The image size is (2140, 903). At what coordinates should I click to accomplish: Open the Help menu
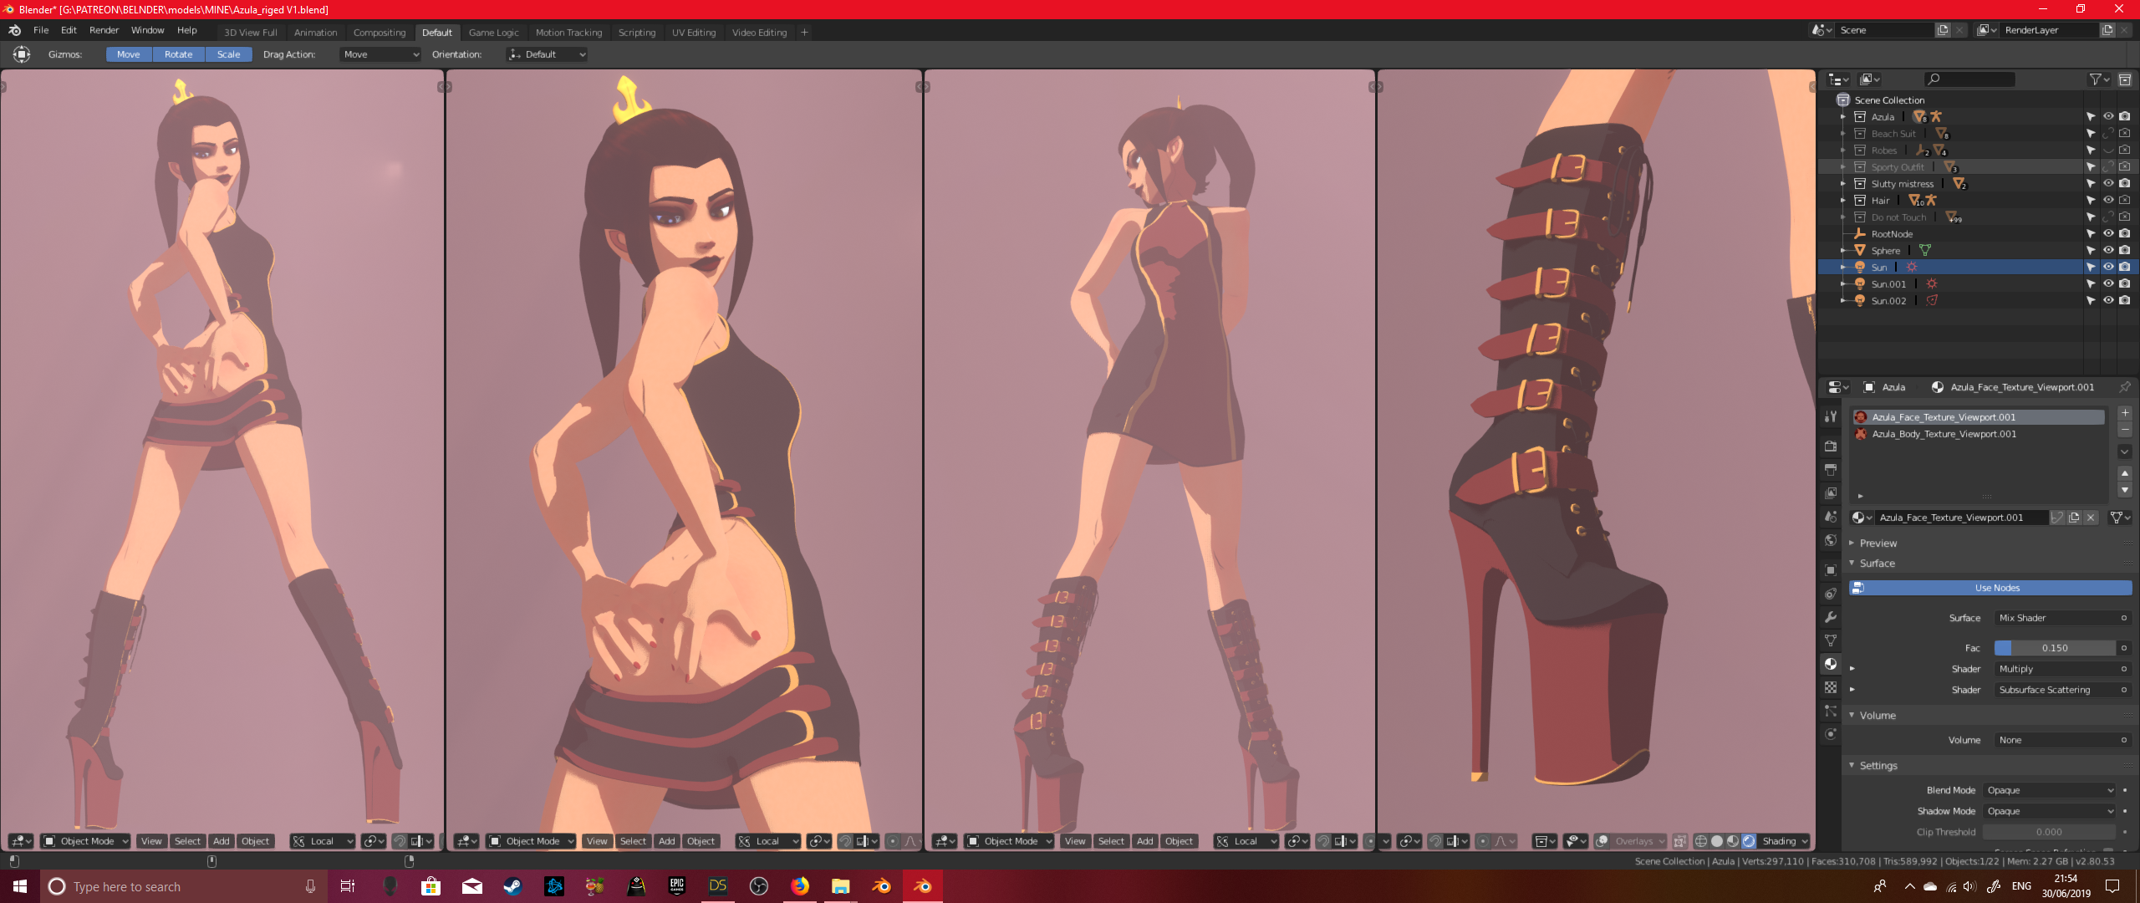click(187, 30)
